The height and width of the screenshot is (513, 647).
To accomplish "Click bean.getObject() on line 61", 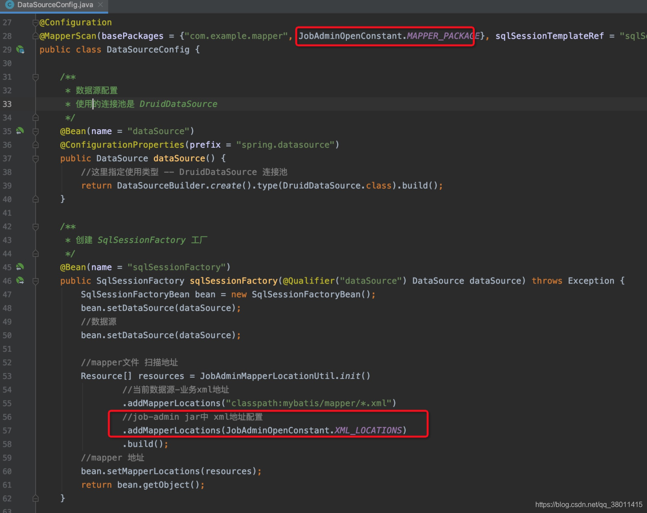I will coord(158,485).
